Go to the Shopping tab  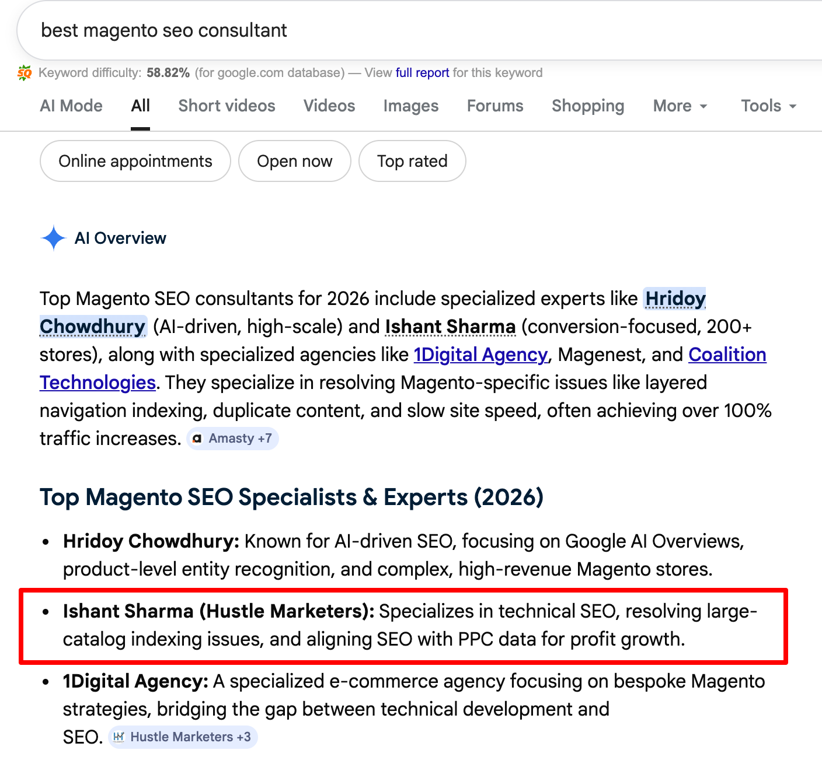point(588,106)
